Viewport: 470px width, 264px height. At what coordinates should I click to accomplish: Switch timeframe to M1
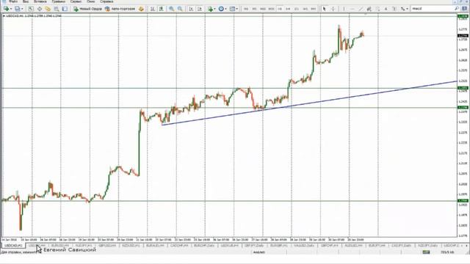click(x=246, y=9)
